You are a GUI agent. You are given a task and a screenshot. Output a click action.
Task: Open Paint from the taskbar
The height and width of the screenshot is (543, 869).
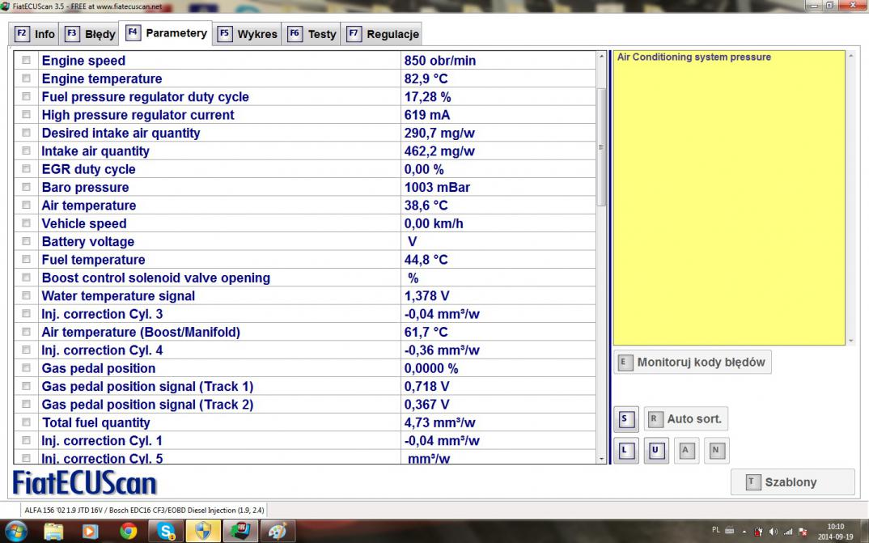point(277,531)
